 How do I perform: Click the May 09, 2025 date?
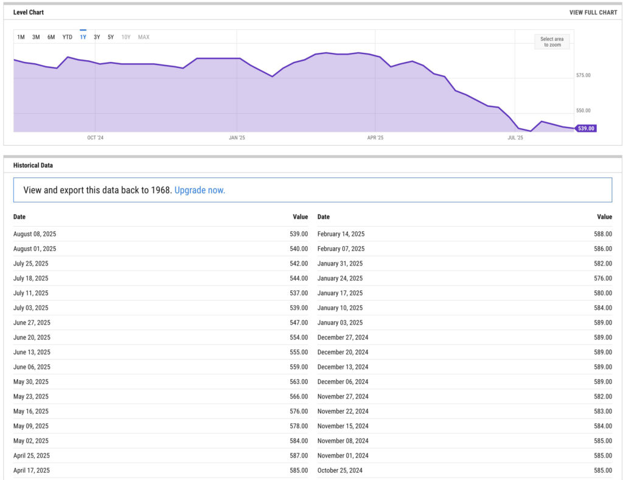(30, 426)
